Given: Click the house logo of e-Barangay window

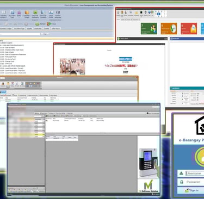Looking at the screenshot, I should 199,125.
